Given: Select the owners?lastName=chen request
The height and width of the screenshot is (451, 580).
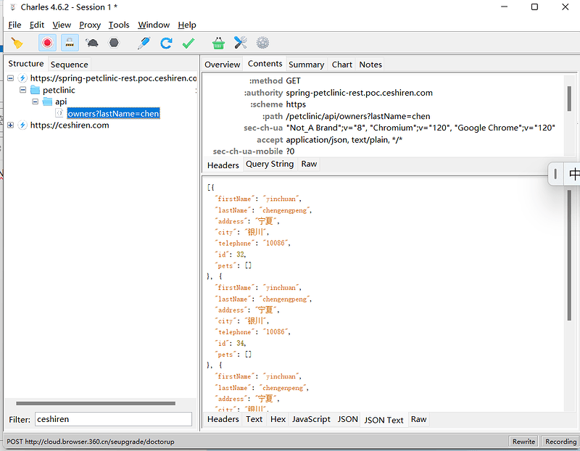Looking at the screenshot, I should (x=113, y=114).
